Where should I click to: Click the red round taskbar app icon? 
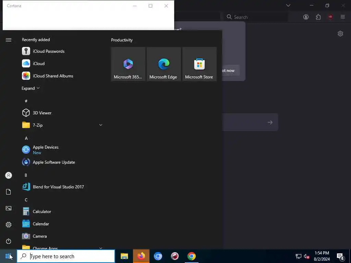coord(174,256)
